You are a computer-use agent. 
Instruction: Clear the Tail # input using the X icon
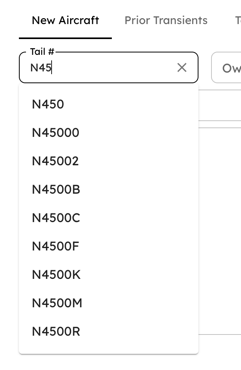click(x=182, y=67)
